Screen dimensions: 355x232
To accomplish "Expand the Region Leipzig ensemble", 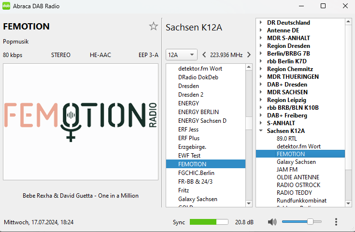I will [x=261, y=100].
